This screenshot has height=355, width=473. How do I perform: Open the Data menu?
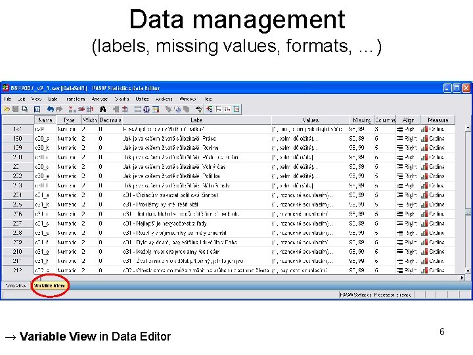coord(53,99)
